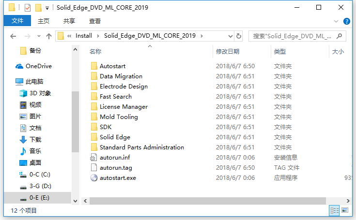This screenshot has width=356, height=220.
Task: Click the 桌面 desktop icon
Action: point(23,162)
